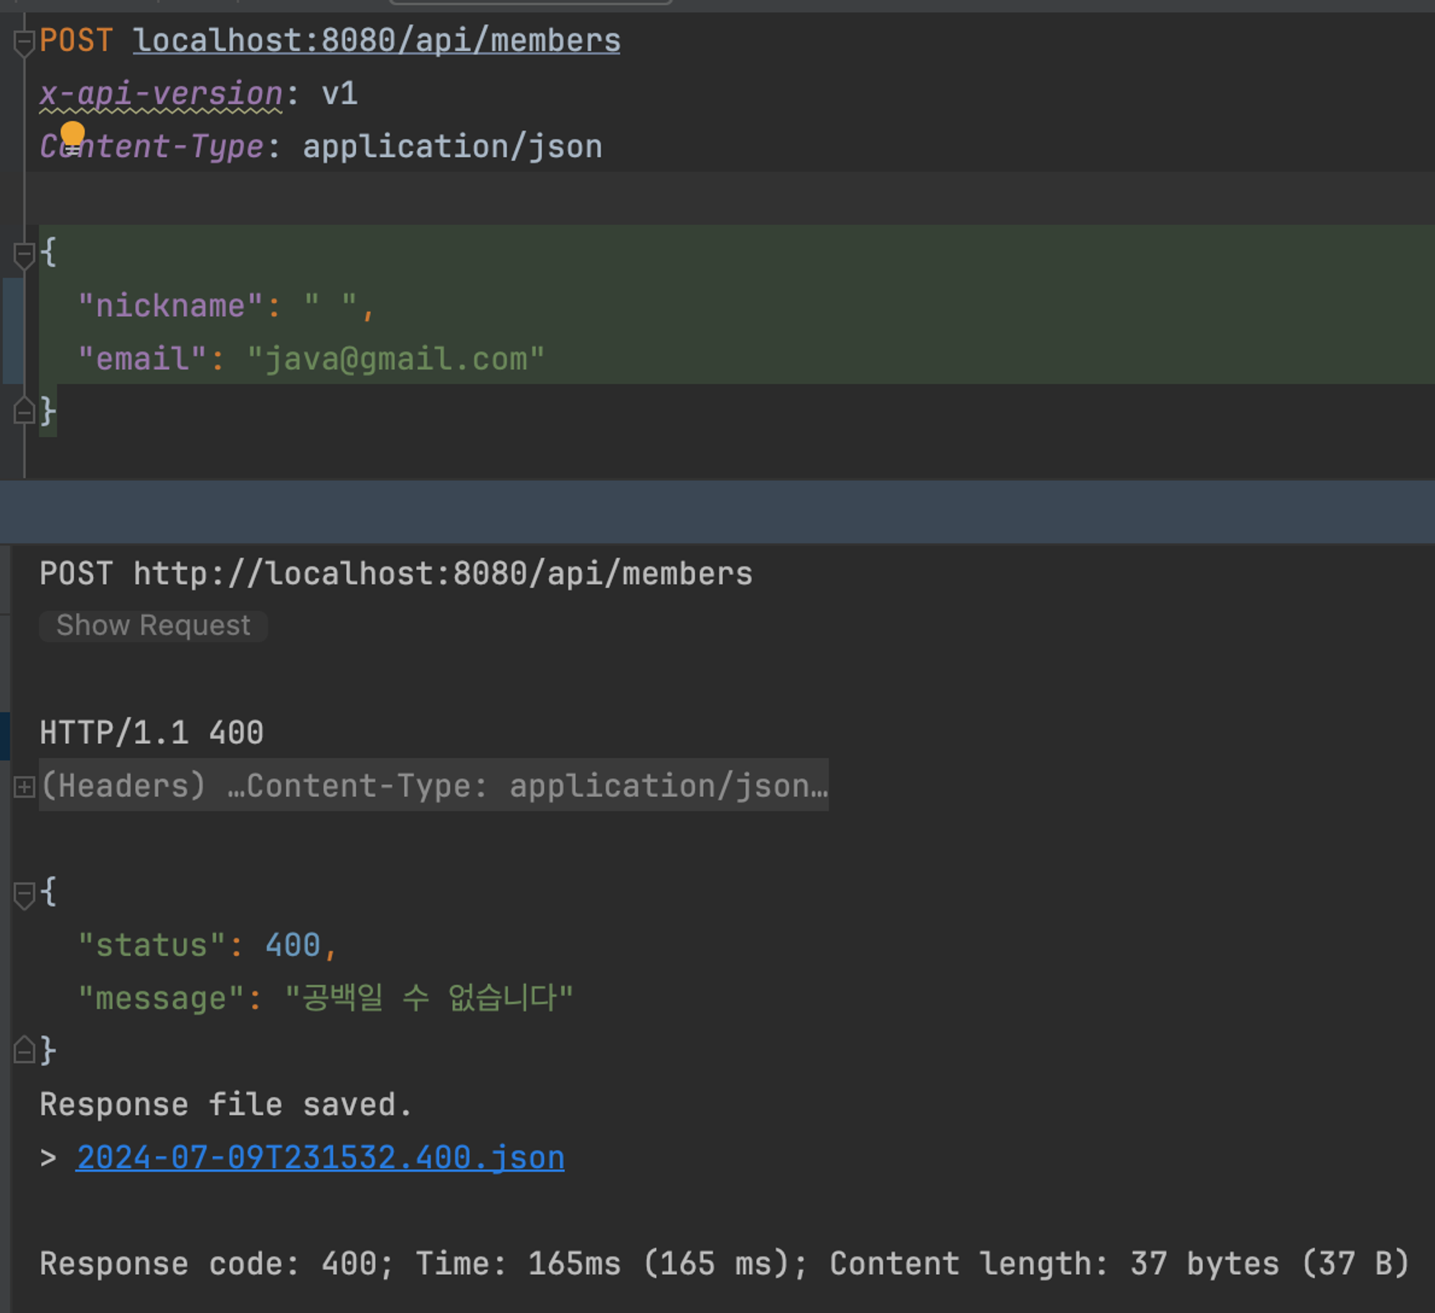
Task: Click fold end marker at response closing brace
Action: (24, 1052)
